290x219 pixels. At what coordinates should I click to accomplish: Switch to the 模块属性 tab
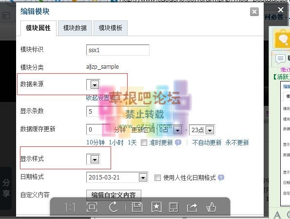coord(39,28)
